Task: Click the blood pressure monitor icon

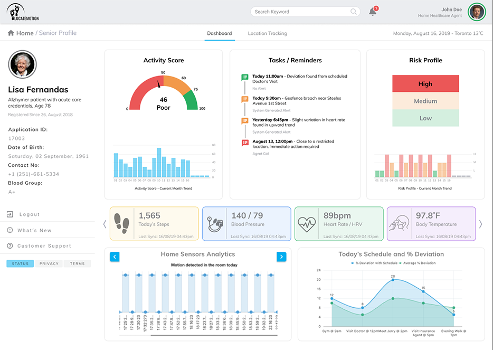Action: click(215, 224)
